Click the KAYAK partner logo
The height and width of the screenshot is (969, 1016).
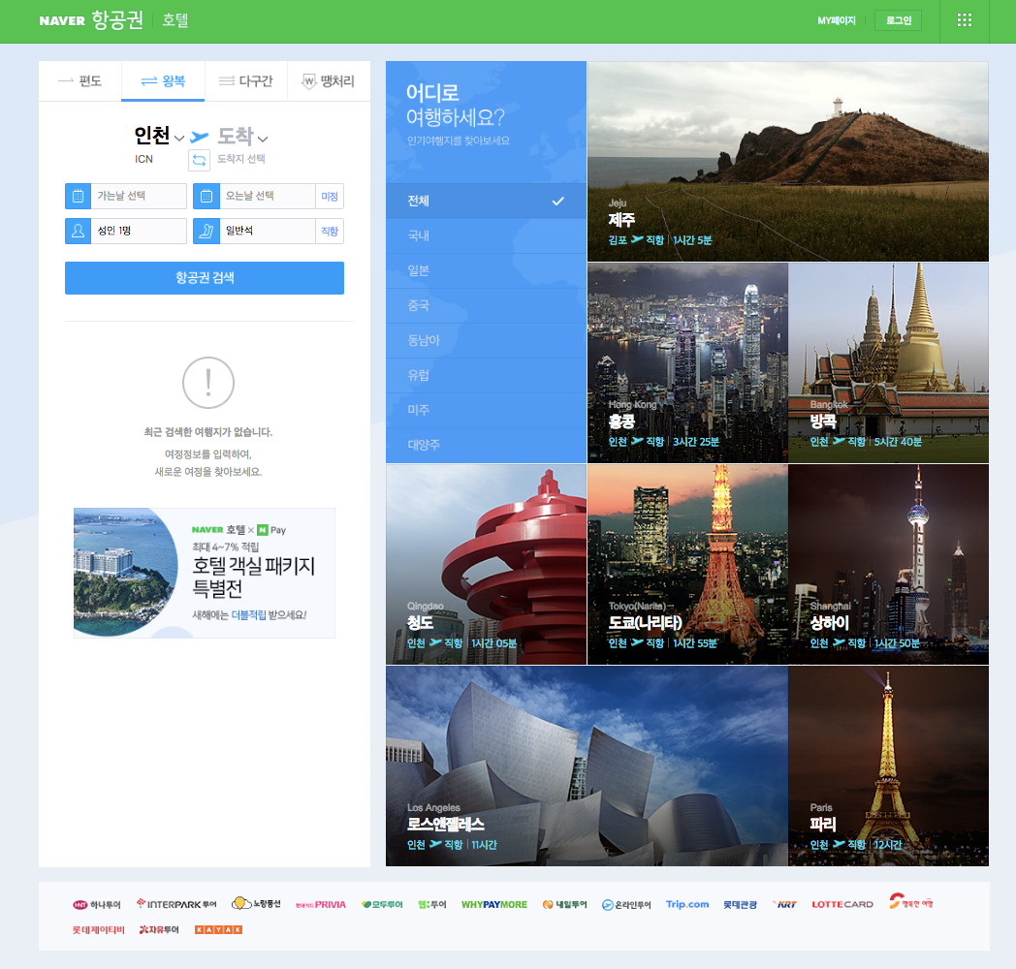click(x=218, y=929)
